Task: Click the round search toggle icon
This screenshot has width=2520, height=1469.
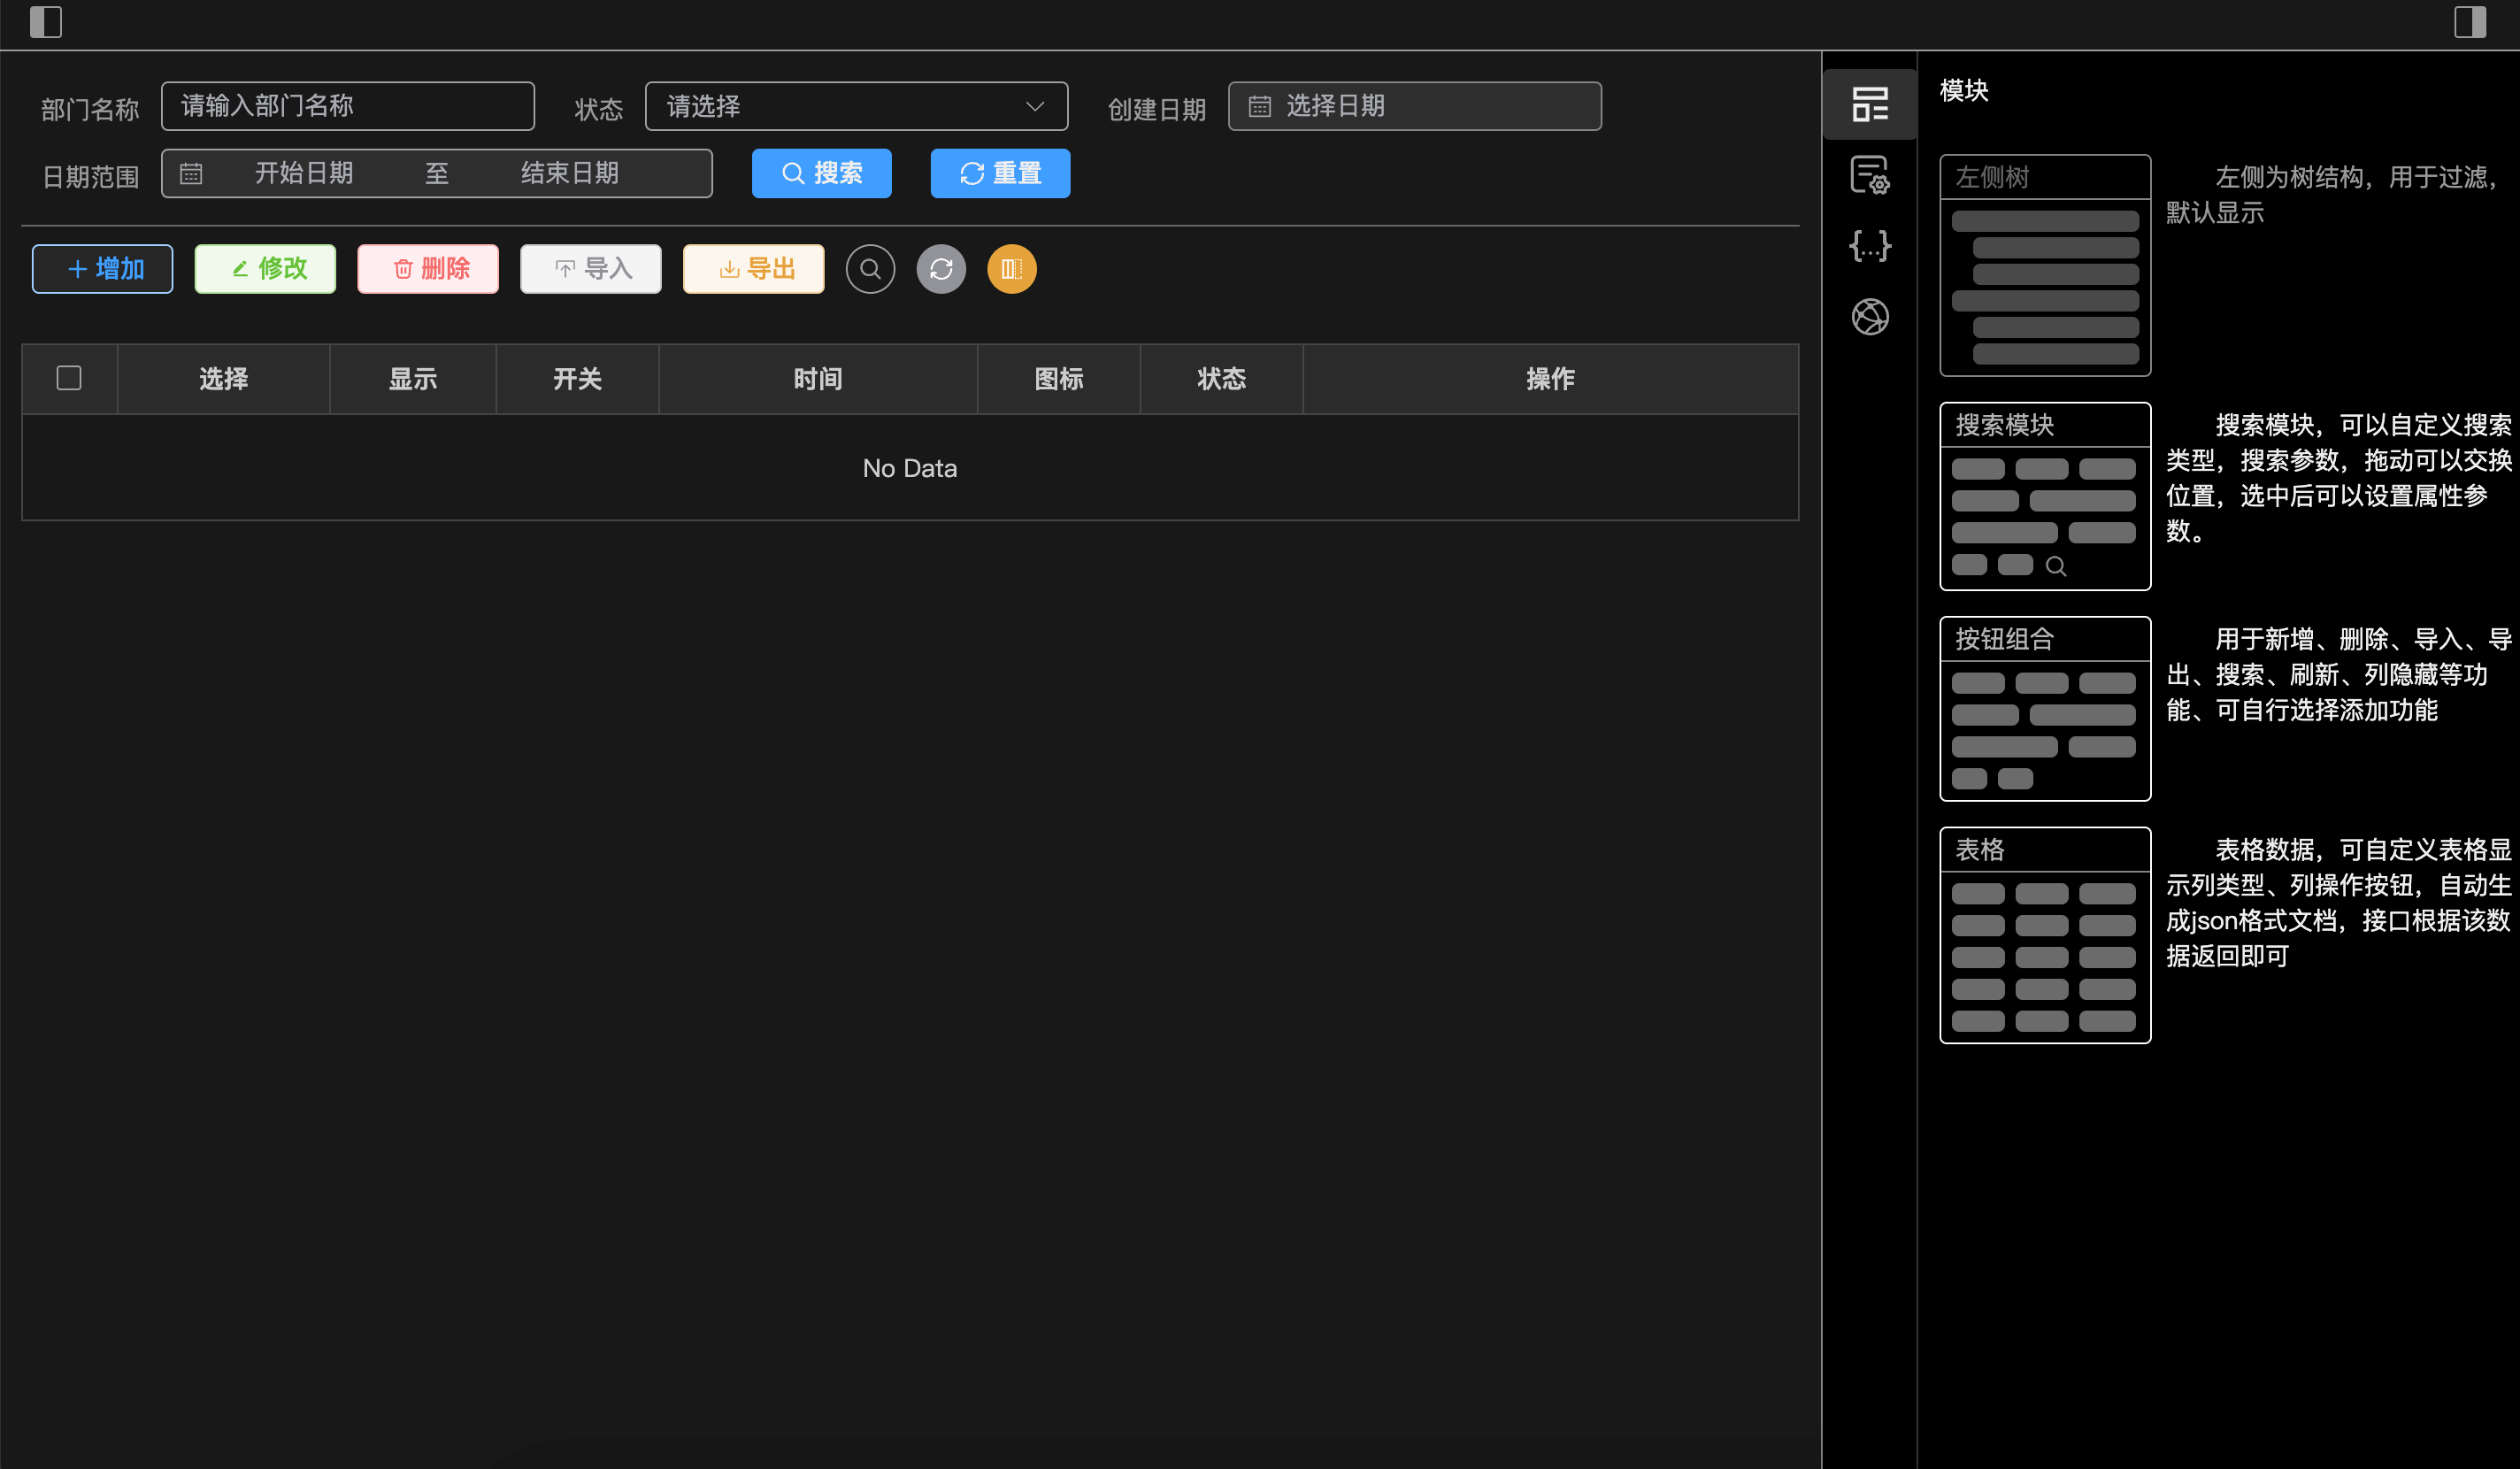Action: pyautogui.click(x=870, y=269)
